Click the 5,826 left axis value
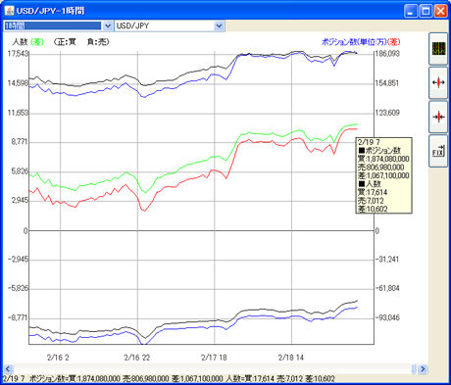451x385 pixels. tap(20, 171)
